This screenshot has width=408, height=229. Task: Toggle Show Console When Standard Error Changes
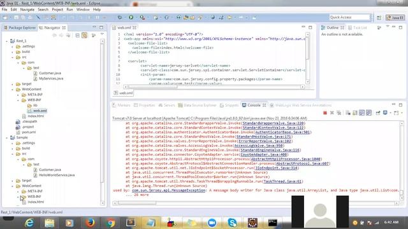tap(368, 113)
